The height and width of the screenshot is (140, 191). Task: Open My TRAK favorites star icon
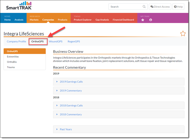tap(143, 20)
